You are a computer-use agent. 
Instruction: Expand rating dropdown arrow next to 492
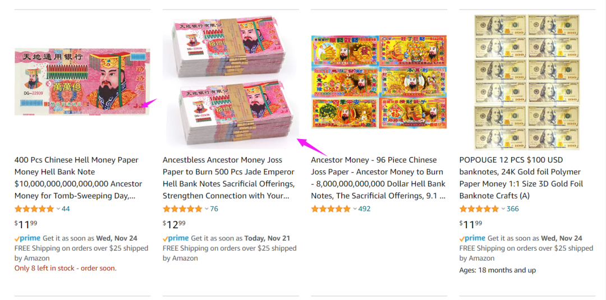tap(355, 209)
